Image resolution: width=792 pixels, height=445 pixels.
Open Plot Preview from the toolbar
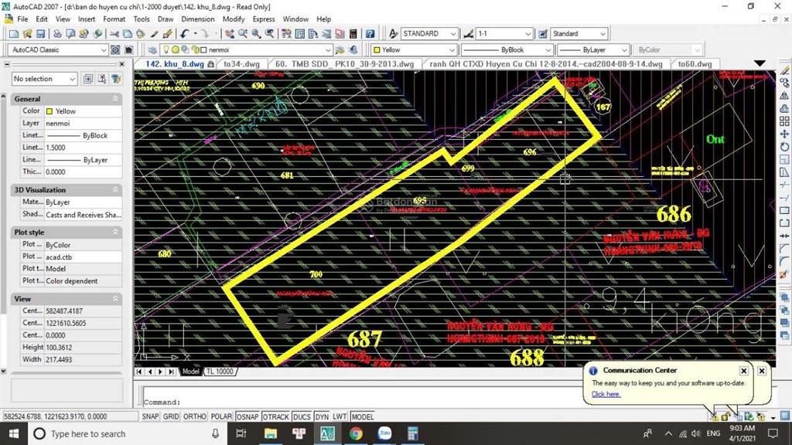[x=70, y=34]
